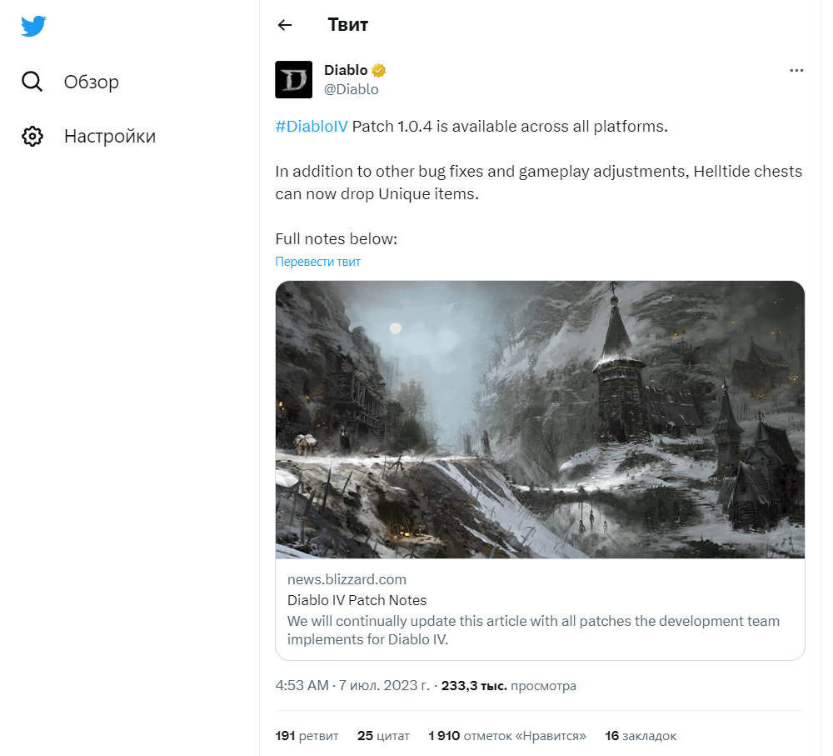
Task: Open the snowy village preview image
Action: coord(540,419)
